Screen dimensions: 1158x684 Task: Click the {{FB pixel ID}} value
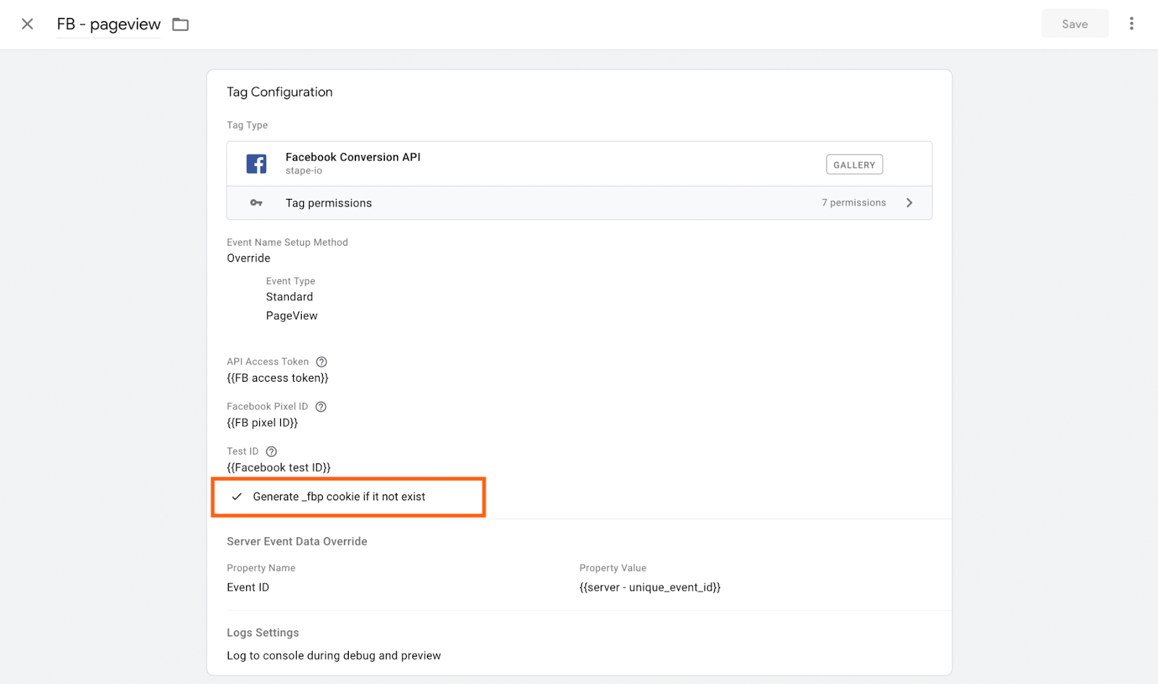click(x=262, y=423)
